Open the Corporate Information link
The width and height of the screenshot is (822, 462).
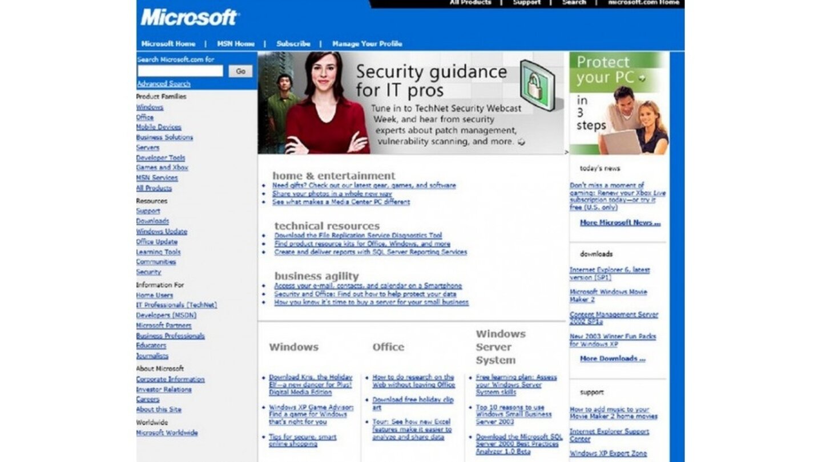click(170, 379)
